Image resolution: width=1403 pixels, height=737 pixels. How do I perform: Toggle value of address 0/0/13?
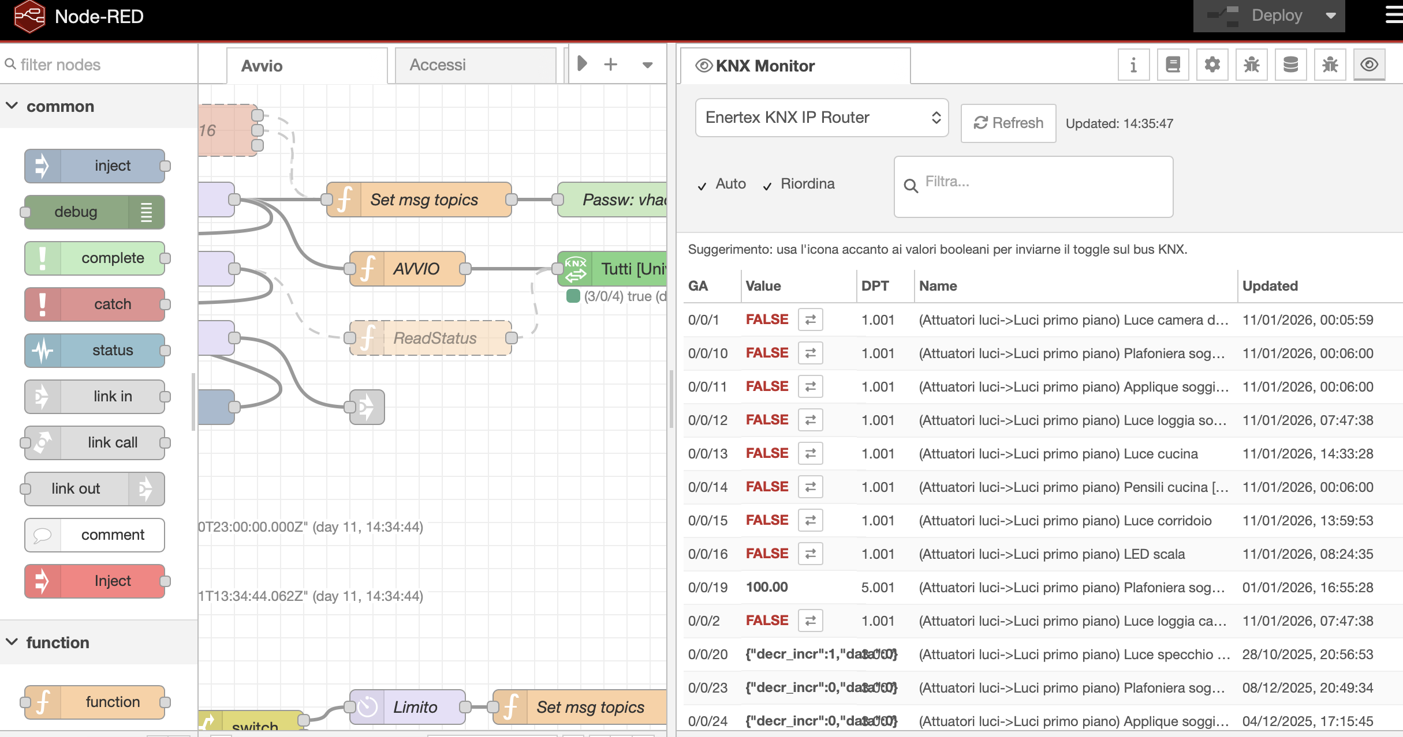point(810,453)
